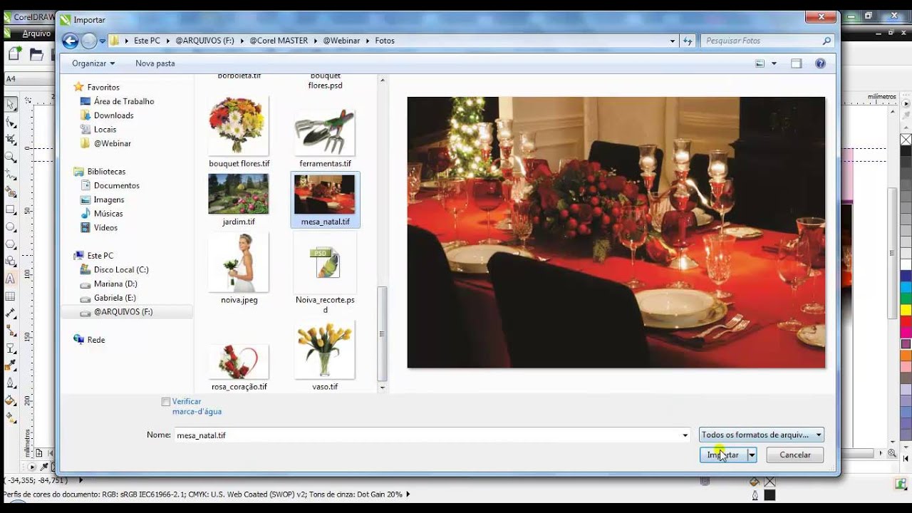
Task: Select the Crop tool in CorelDRAW toolbox
Action: (11, 140)
